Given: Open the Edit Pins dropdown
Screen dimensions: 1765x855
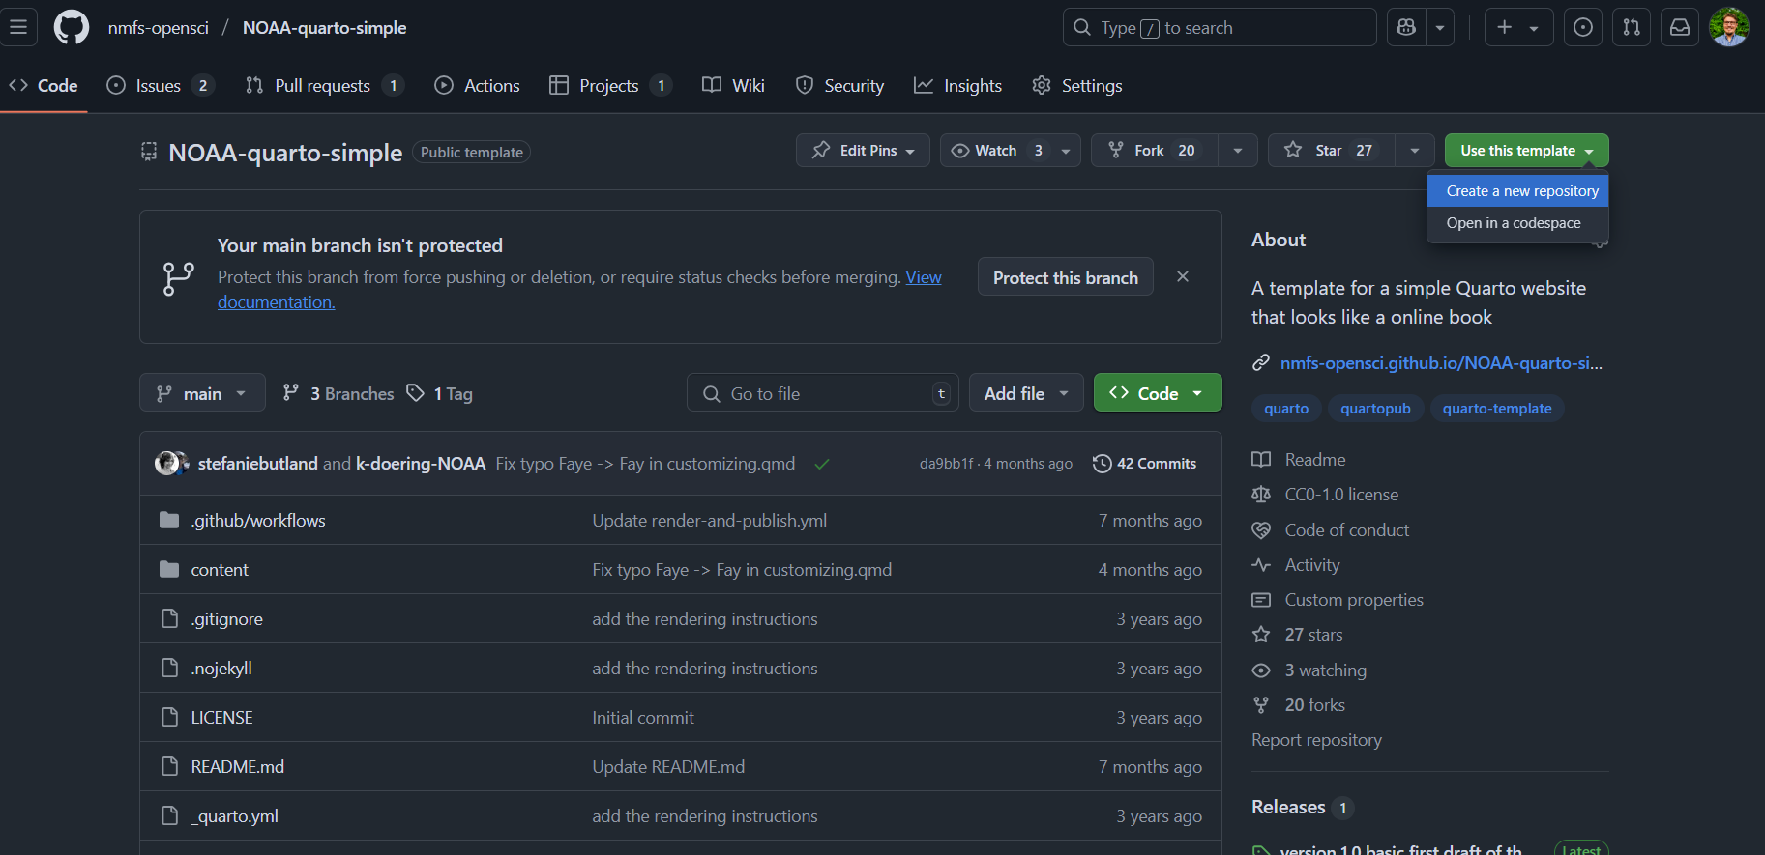Looking at the screenshot, I should tap(863, 151).
